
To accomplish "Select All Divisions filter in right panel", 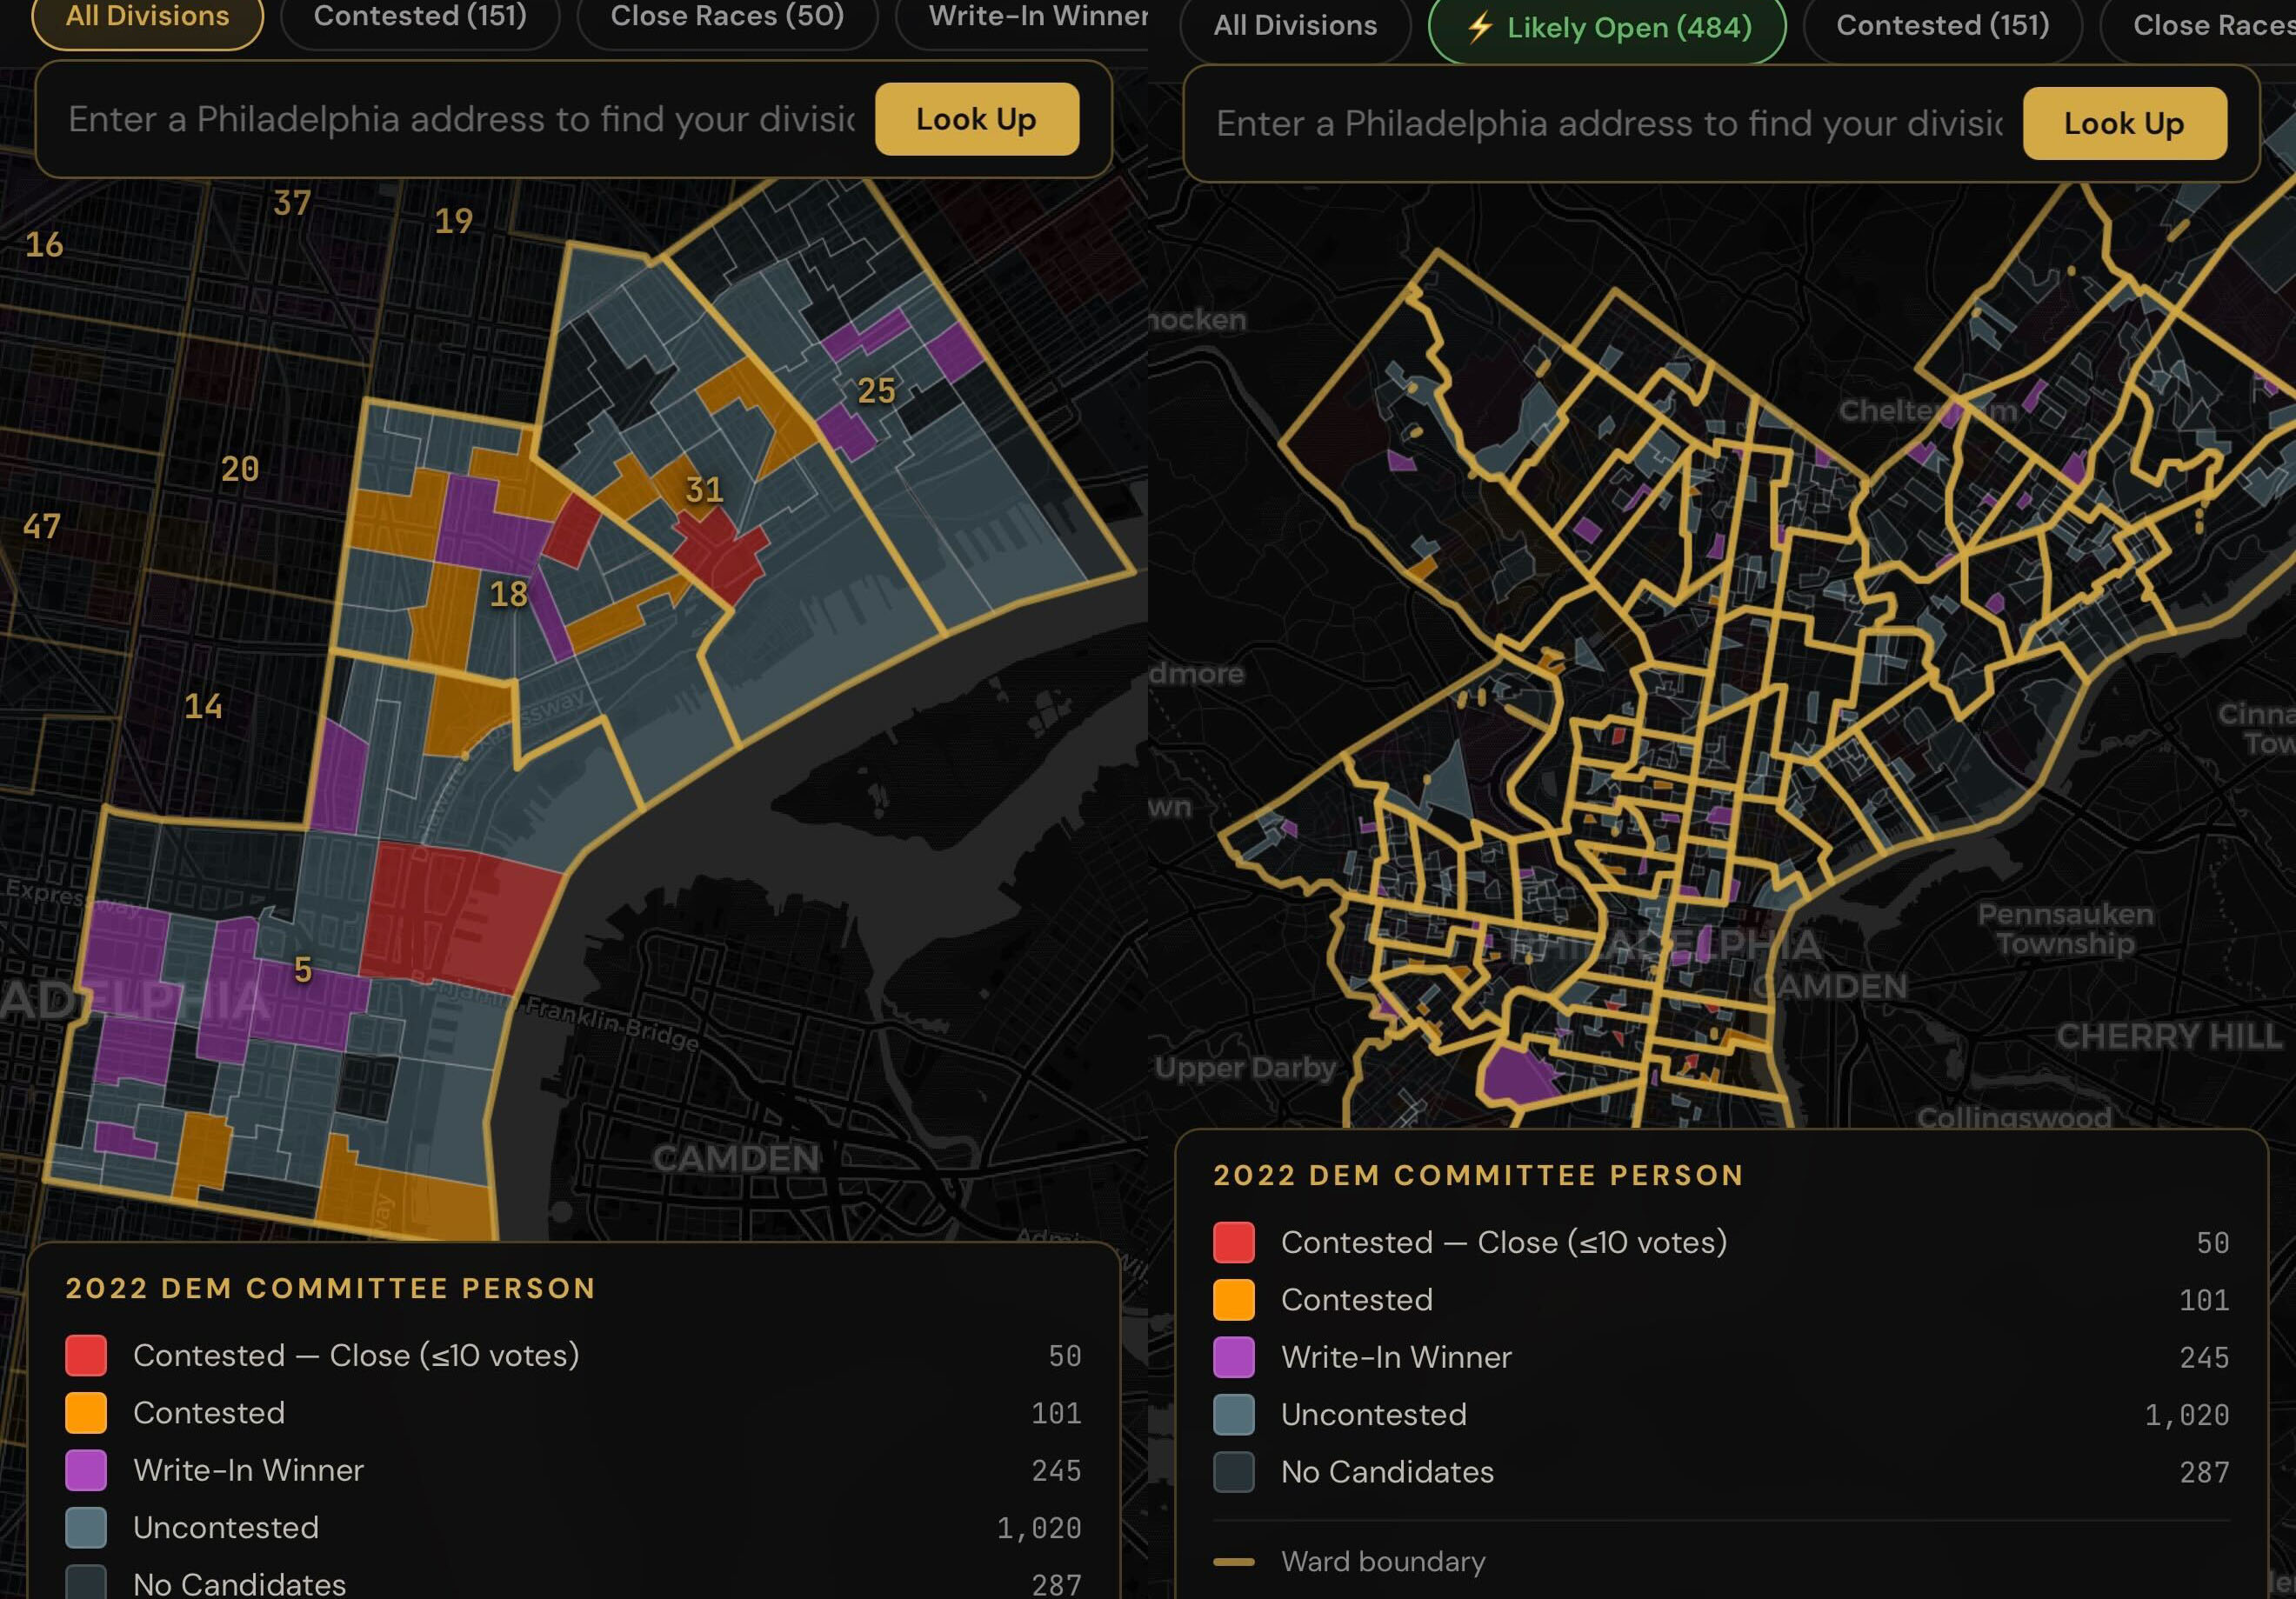I will (x=1295, y=26).
